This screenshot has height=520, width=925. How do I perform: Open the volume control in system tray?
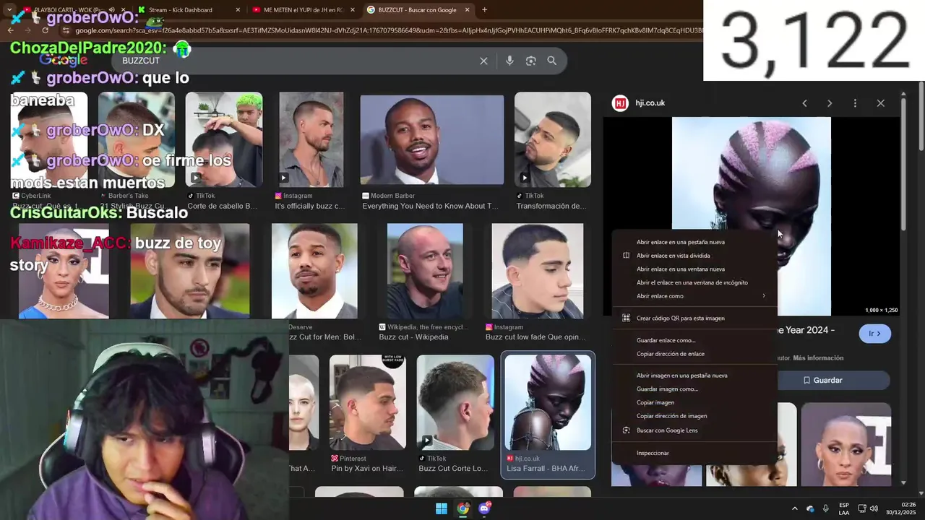tap(874, 508)
